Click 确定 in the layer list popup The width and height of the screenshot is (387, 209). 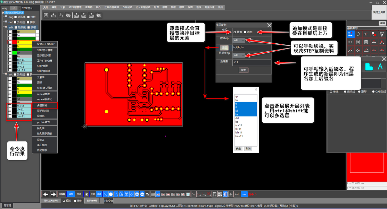pos(238,149)
